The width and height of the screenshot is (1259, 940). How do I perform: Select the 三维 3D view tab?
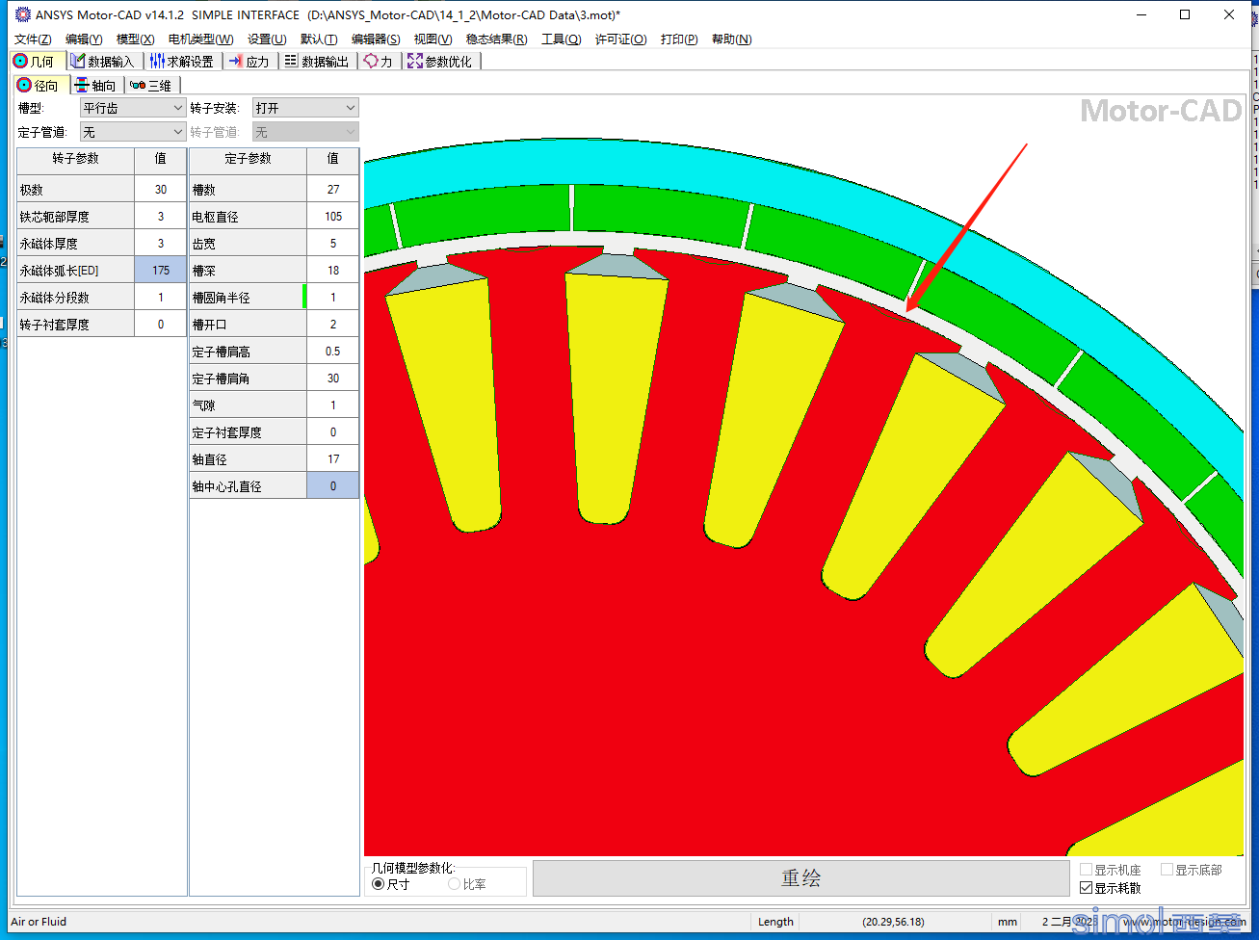[x=151, y=85]
